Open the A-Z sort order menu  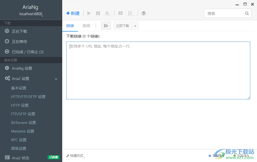click(131, 13)
